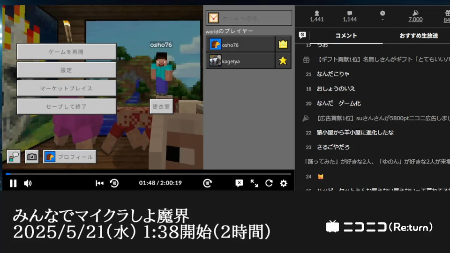Click comment 23 さるごやだろ
450x253 pixels.
click(333, 147)
